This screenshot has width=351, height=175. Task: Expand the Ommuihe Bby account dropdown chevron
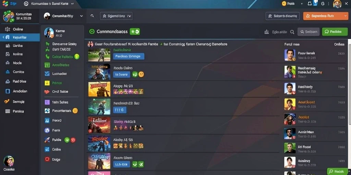82,16
